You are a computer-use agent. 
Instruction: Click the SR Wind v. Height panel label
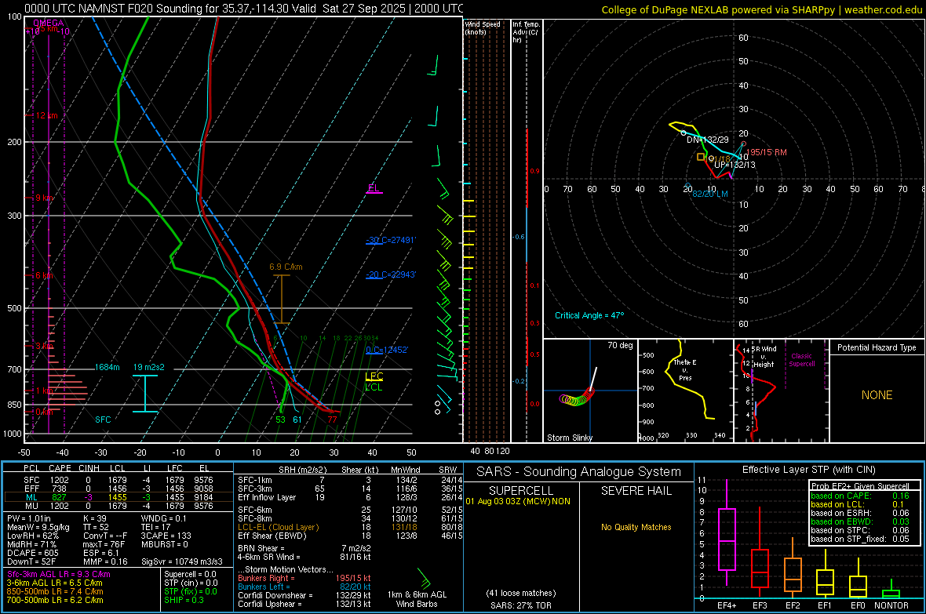pyautogui.click(x=763, y=357)
